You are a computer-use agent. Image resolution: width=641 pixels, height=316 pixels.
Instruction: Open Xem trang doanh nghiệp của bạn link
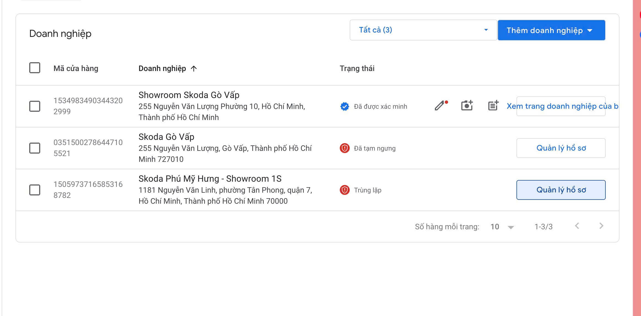pyautogui.click(x=561, y=106)
